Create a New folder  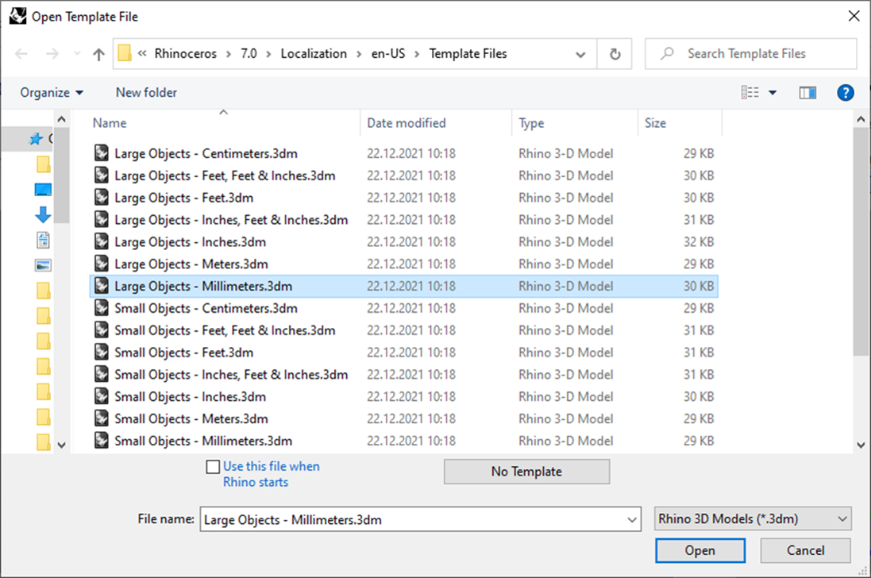[146, 93]
